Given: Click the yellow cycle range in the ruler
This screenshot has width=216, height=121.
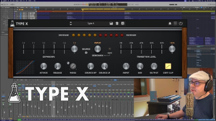Looking at the screenshot, I should click(x=103, y=9).
